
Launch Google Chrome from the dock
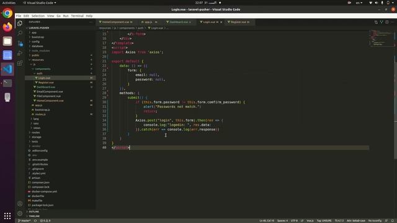pos(7,13)
